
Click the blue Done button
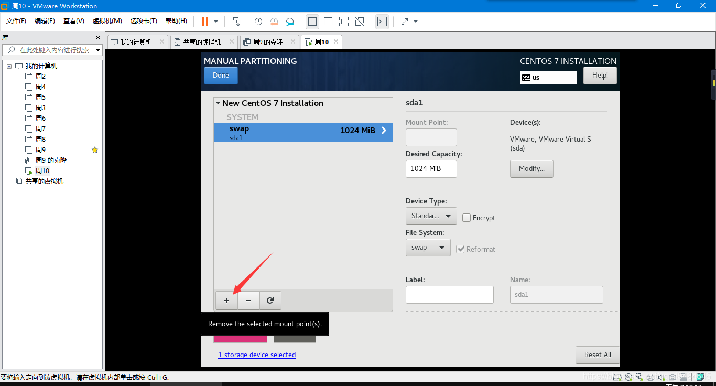click(x=221, y=76)
